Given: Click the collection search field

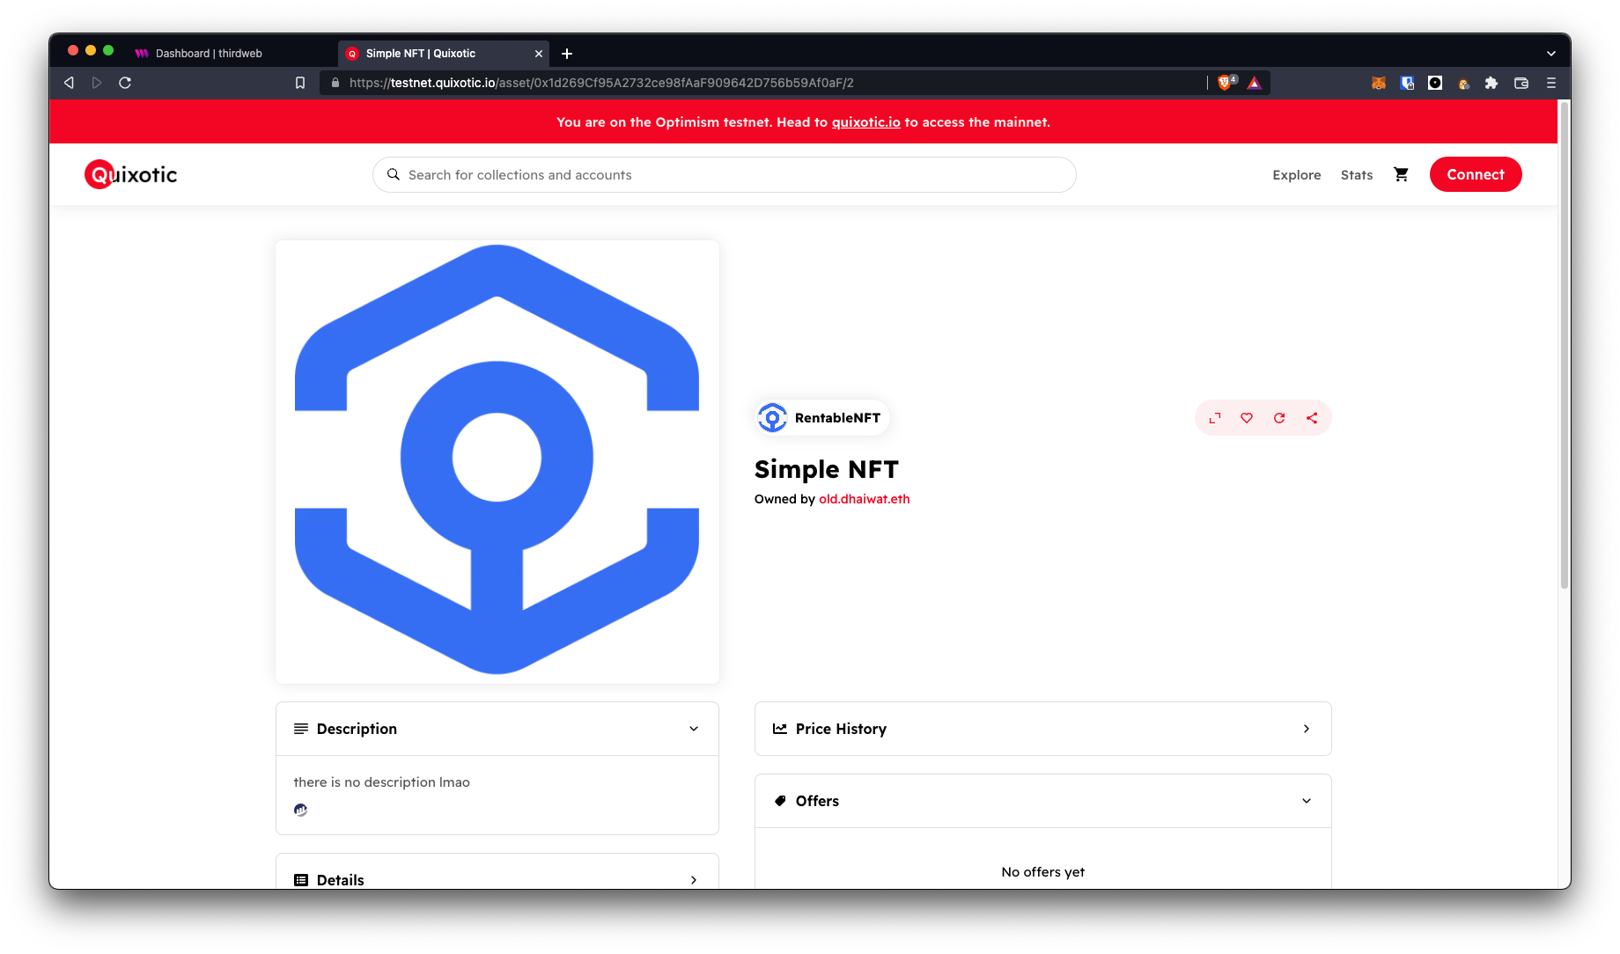Looking at the screenshot, I should point(724,175).
